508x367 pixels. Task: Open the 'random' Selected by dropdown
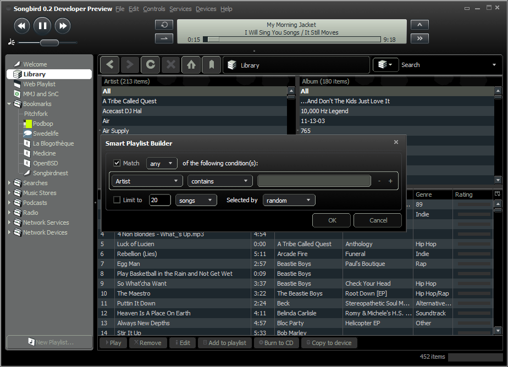click(289, 201)
